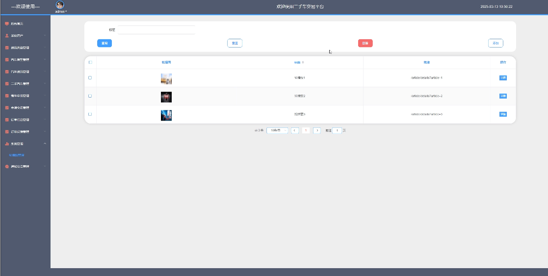Open the admin user avatar

pos(60,5)
